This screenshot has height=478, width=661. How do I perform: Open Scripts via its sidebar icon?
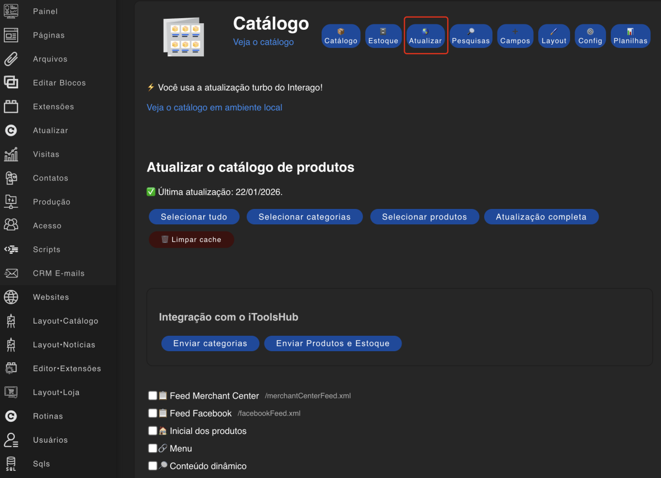(x=11, y=249)
